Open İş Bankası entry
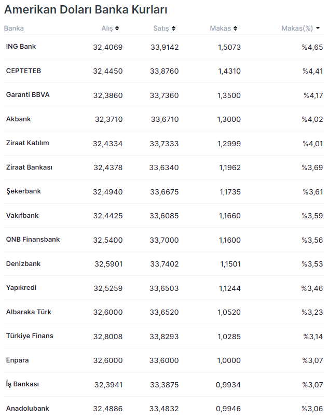This screenshot has width=328, height=419. click(x=22, y=384)
